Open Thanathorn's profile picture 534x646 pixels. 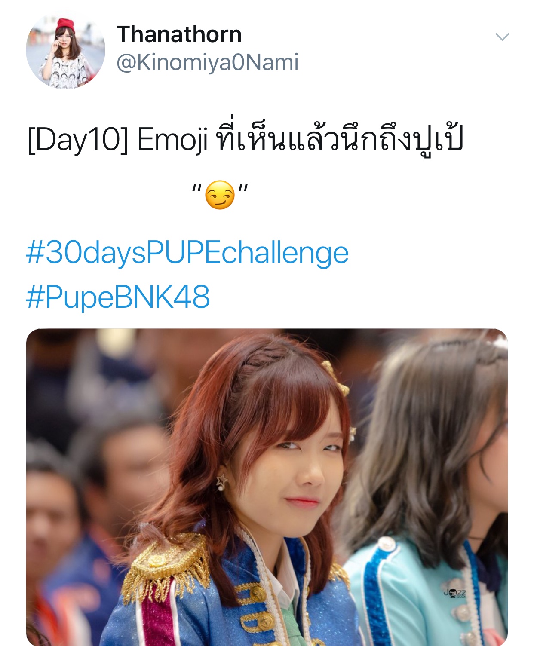[65, 50]
